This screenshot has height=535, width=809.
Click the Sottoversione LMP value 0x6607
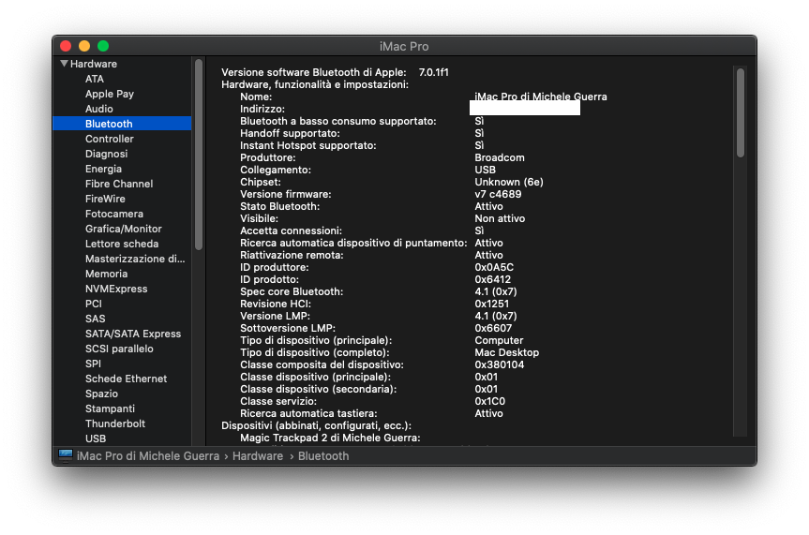tap(493, 328)
